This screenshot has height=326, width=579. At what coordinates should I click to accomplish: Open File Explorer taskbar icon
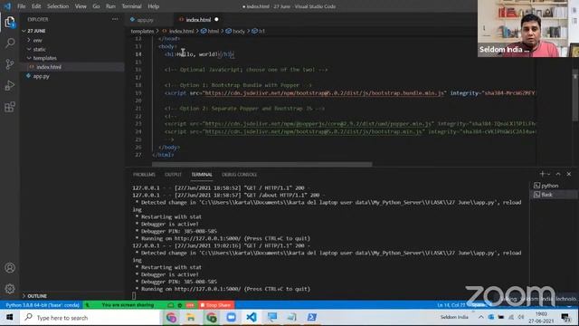pos(191,318)
